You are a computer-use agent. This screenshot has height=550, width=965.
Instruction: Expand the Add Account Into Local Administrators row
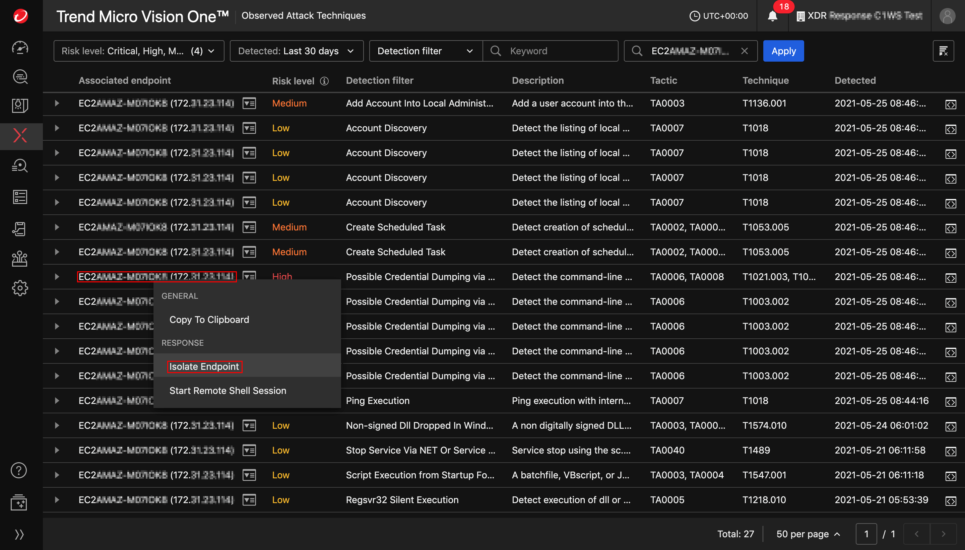(x=57, y=103)
